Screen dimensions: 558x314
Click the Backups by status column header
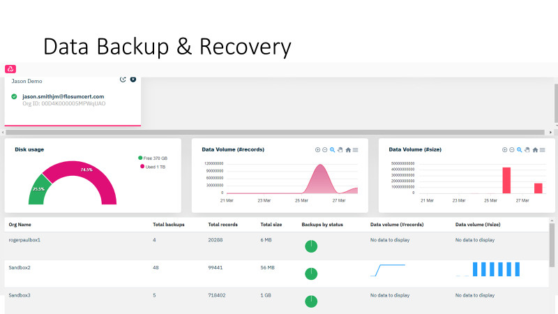pos(322,225)
